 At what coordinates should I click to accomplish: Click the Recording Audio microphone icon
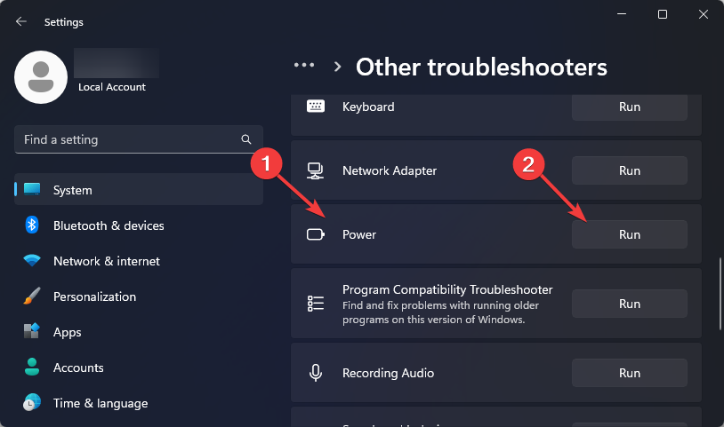coord(316,373)
